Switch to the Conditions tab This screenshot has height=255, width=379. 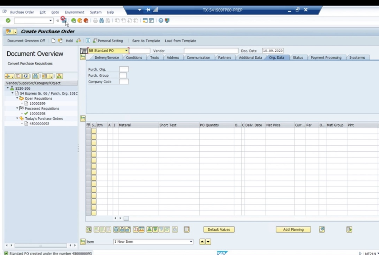(134, 57)
